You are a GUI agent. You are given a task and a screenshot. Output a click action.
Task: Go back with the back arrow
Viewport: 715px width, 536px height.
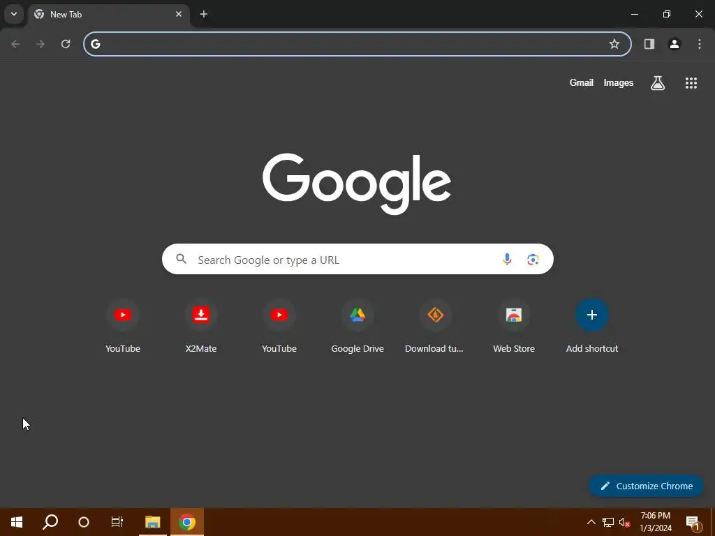click(15, 44)
